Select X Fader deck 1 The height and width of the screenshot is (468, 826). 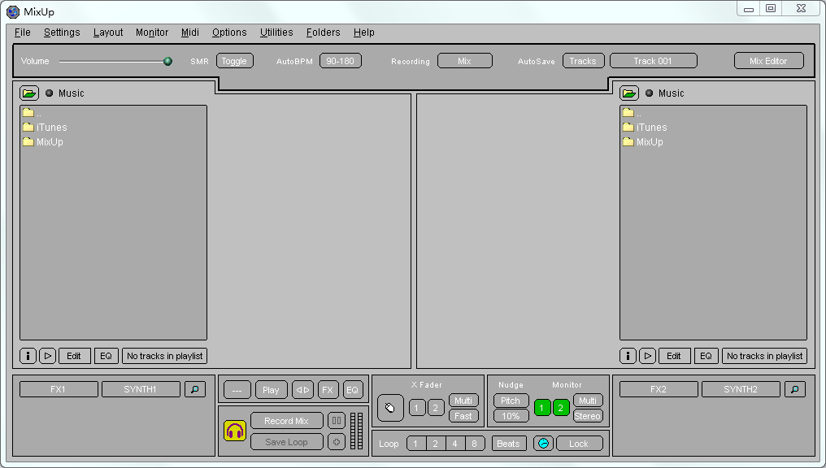coord(417,408)
